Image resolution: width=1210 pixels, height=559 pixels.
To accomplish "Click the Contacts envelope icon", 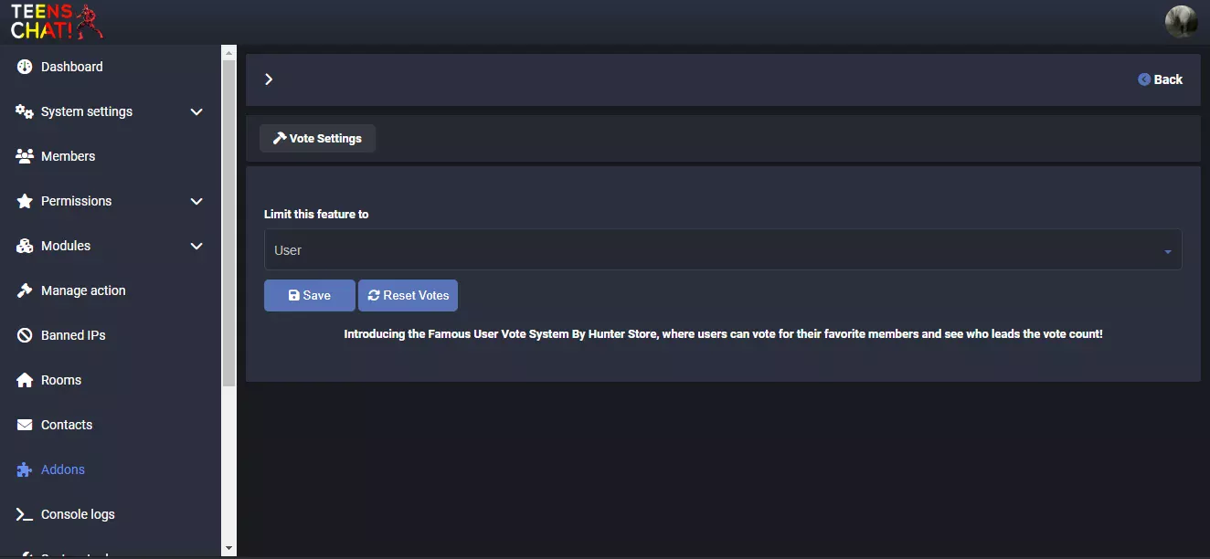I will 25,425.
